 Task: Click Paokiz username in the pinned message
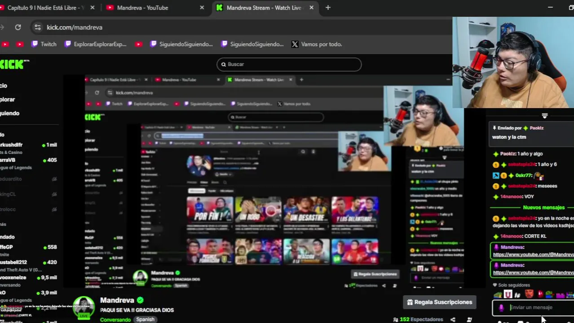(x=537, y=128)
